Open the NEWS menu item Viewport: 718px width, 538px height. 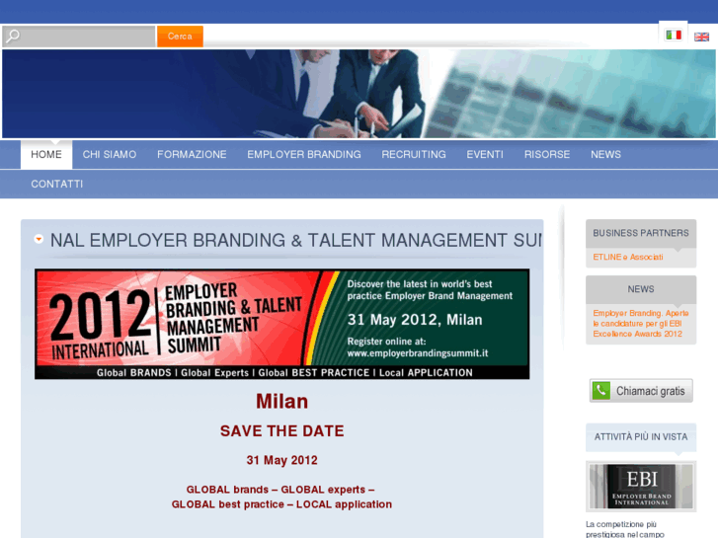605,154
